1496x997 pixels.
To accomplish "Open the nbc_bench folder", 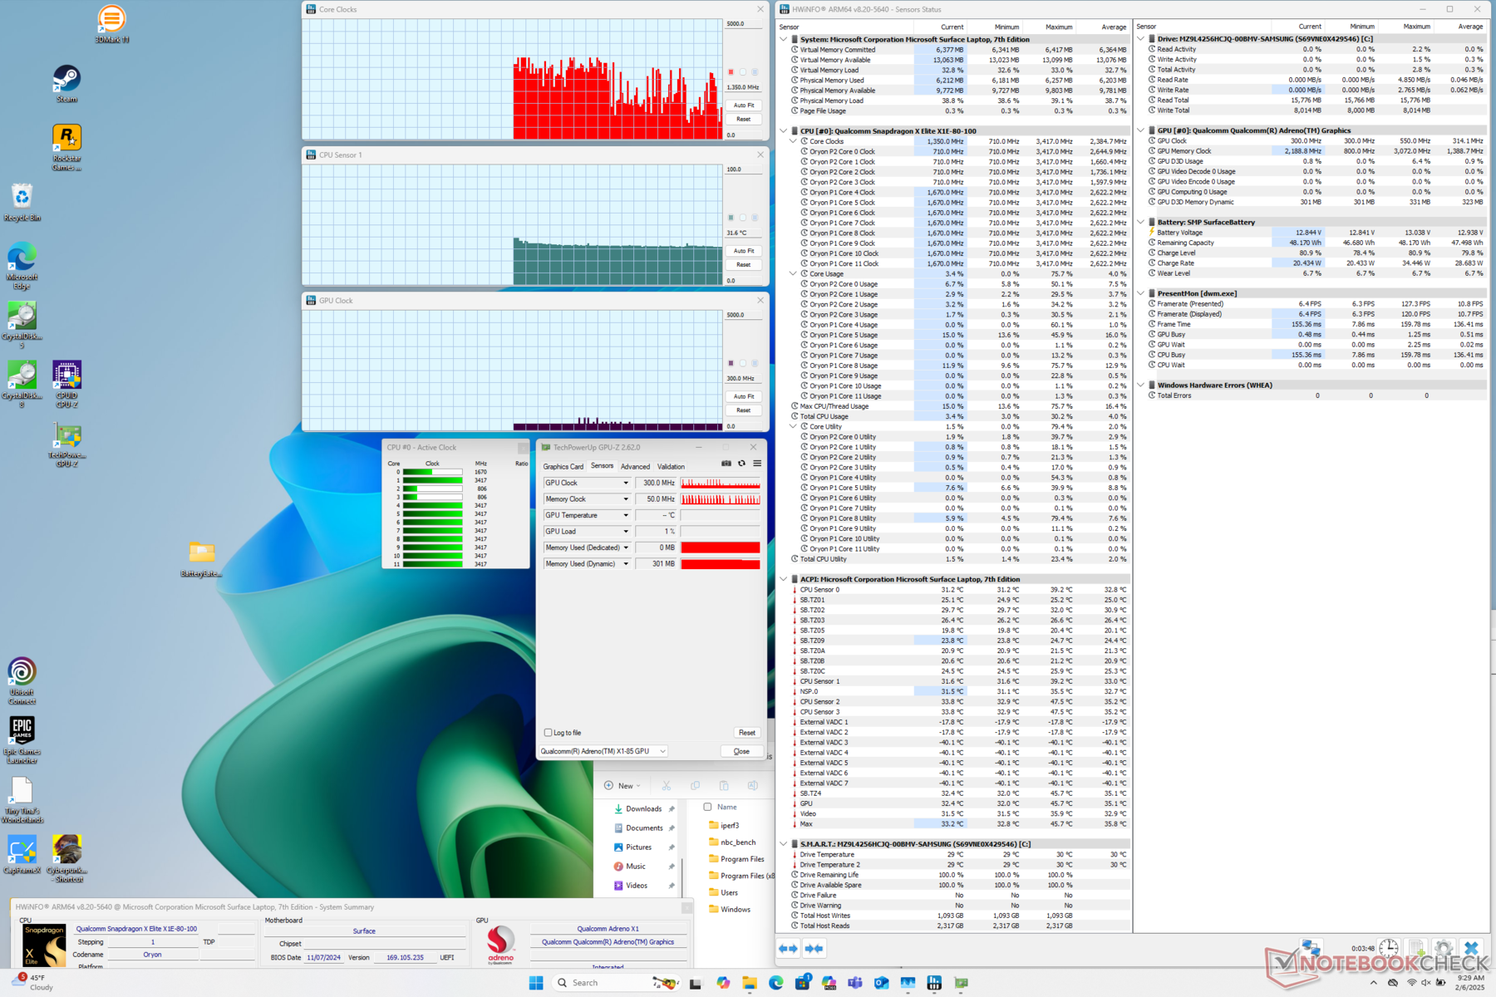I will (x=731, y=842).
